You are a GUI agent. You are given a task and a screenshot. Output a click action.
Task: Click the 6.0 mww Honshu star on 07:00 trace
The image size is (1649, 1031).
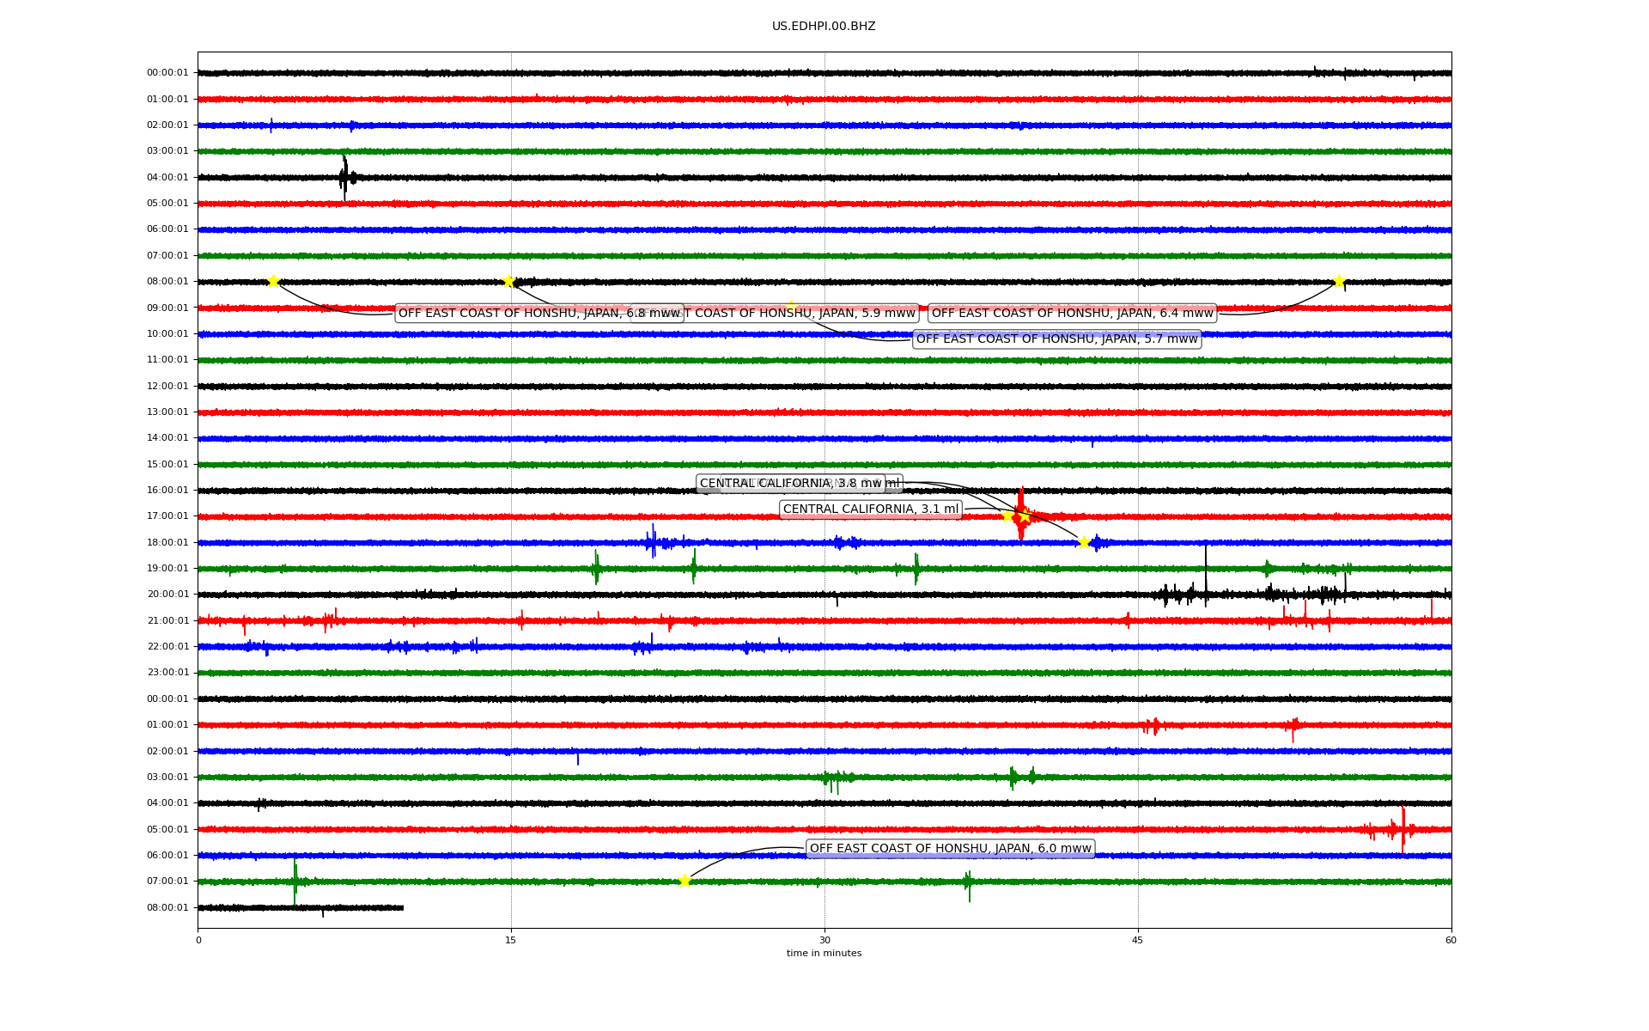[x=685, y=881]
